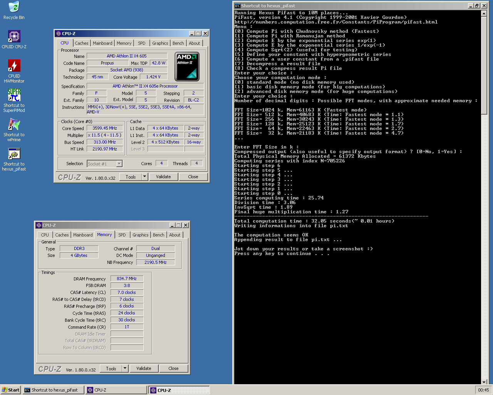
Task: Click the hexus_pifast console title bar icon
Action: click(238, 6)
